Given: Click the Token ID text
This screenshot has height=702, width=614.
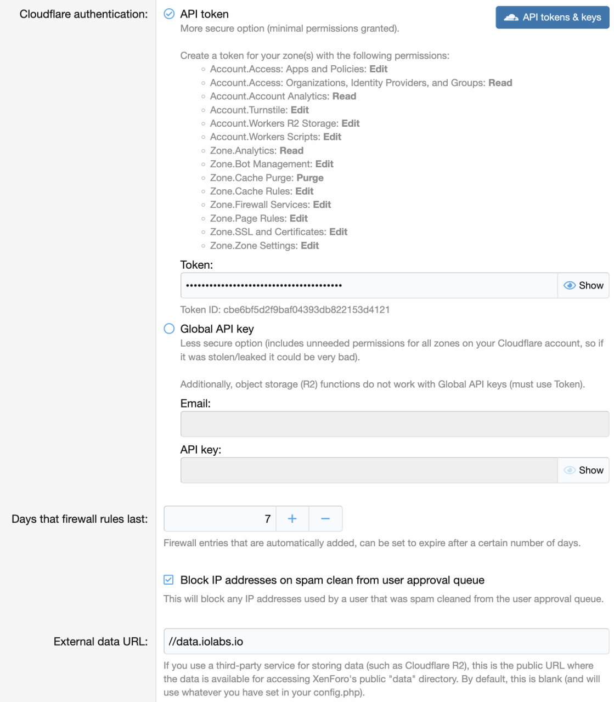Looking at the screenshot, I should [x=285, y=310].
